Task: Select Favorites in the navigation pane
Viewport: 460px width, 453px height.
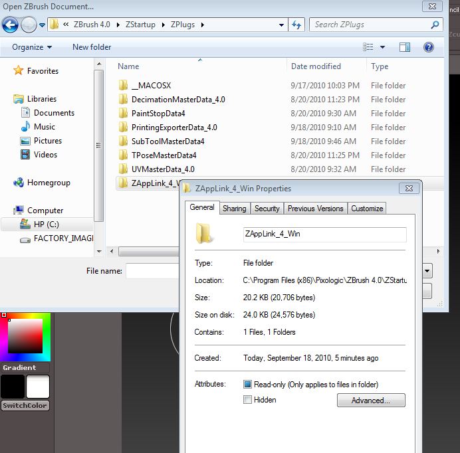Action: pyautogui.click(x=36, y=70)
